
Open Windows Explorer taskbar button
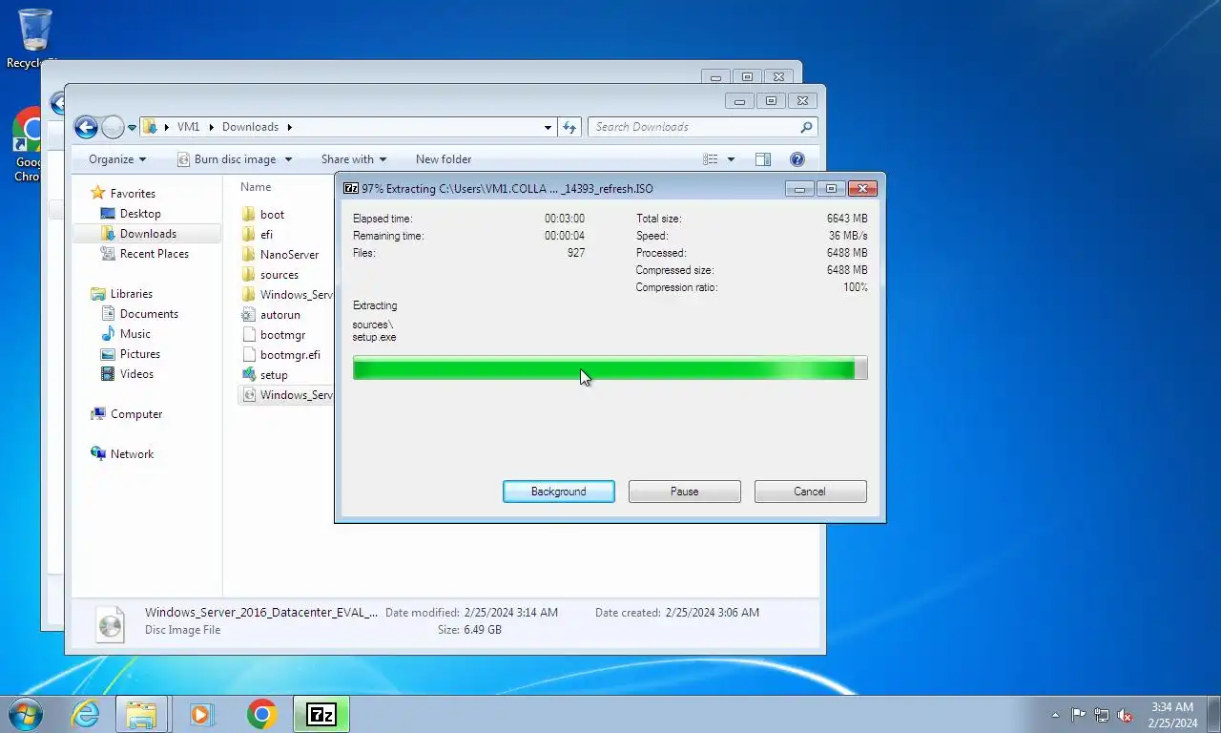[x=141, y=714]
